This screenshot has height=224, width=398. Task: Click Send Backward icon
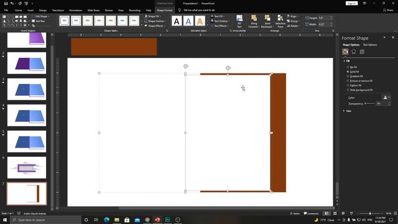[267, 21]
